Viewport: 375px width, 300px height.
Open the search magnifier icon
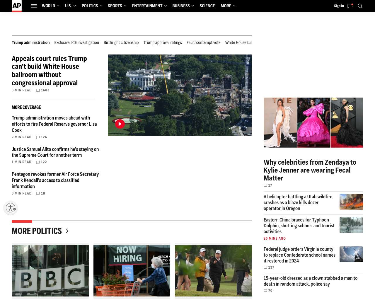tap(360, 6)
